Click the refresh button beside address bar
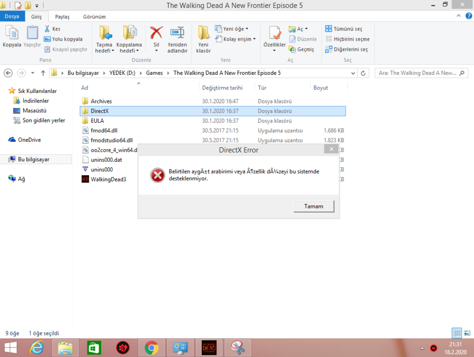The image size is (474, 357). [x=363, y=73]
